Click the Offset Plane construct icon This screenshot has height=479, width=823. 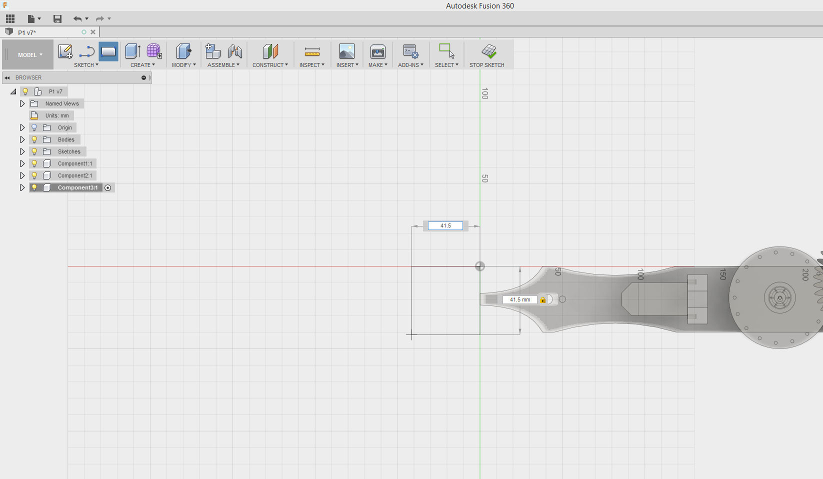click(270, 51)
